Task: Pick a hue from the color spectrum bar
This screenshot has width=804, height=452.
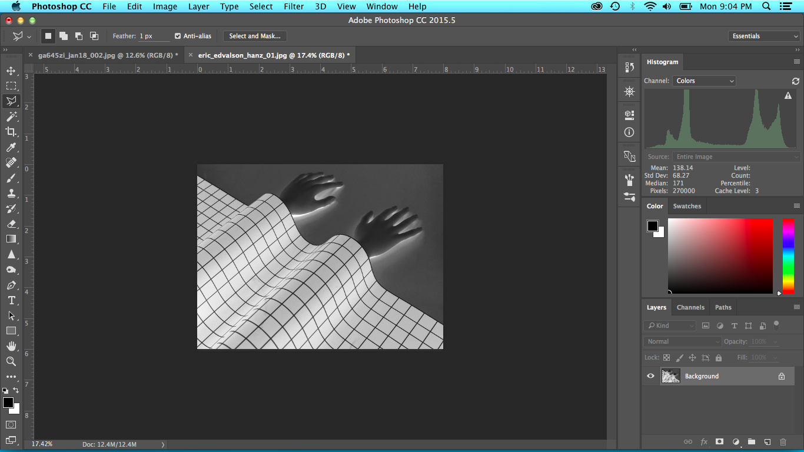Action: [x=788, y=256]
